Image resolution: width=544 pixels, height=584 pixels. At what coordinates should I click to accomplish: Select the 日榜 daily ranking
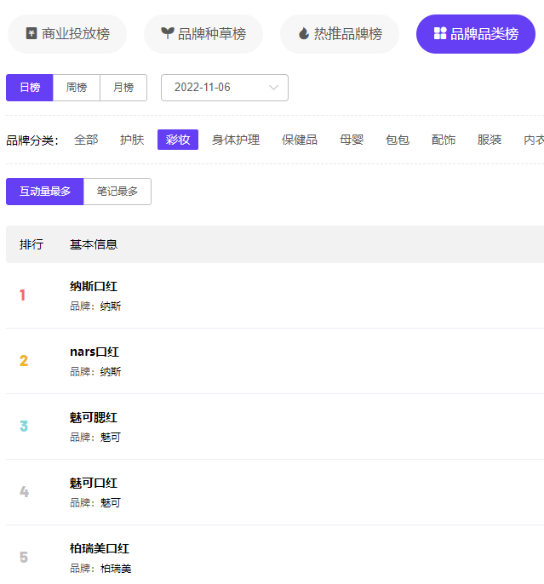[30, 88]
